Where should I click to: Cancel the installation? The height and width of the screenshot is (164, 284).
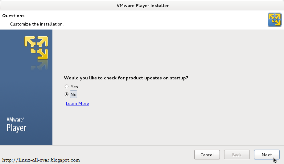(x=207, y=155)
